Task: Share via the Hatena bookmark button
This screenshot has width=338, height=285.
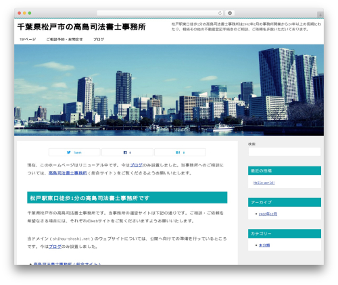Action: (x=180, y=152)
